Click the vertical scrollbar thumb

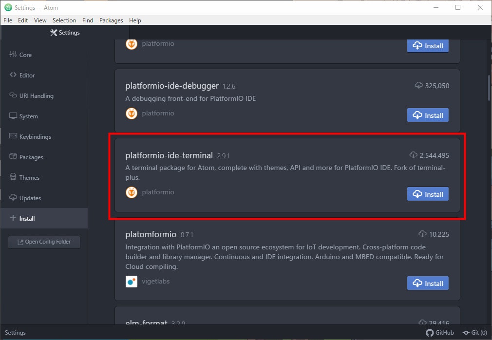click(x=489, y=88)
